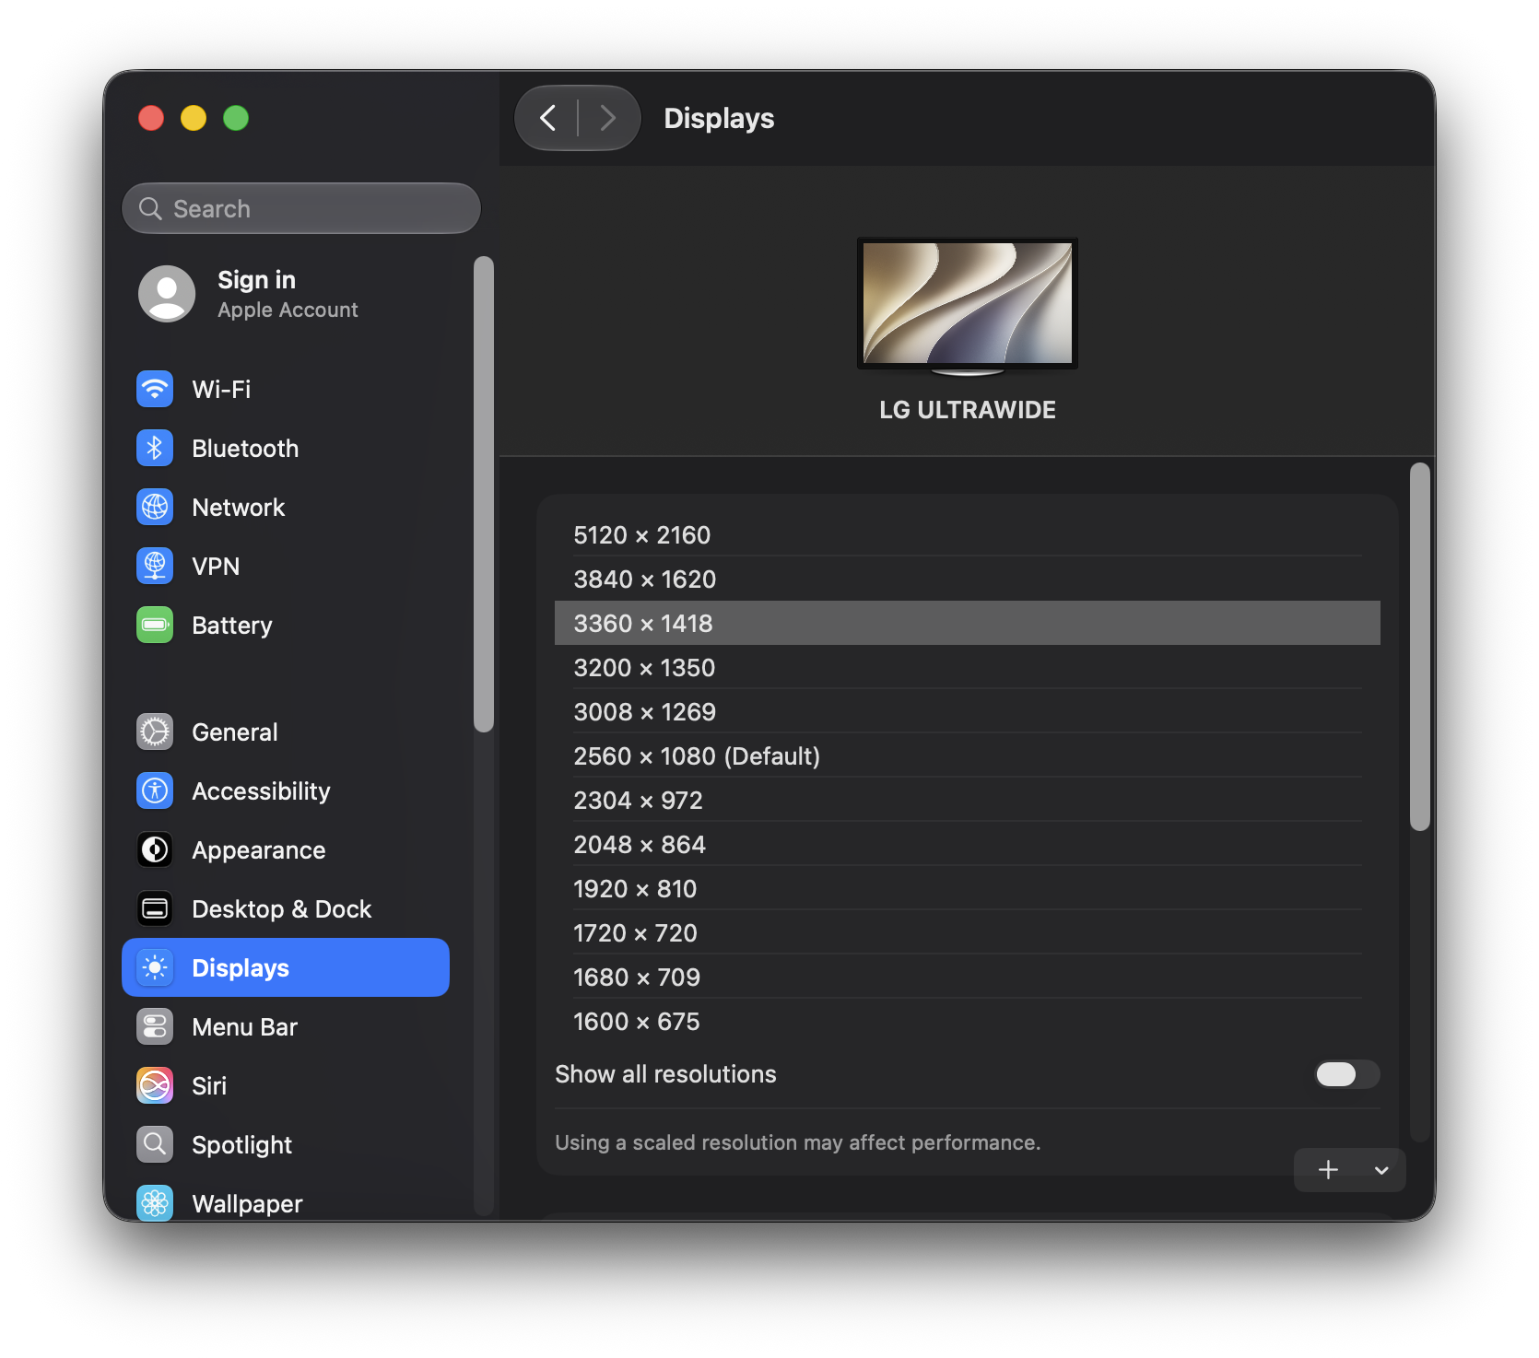
Task: Click the LG ULTRAWIDE display thumbnail
Action: 967,307
